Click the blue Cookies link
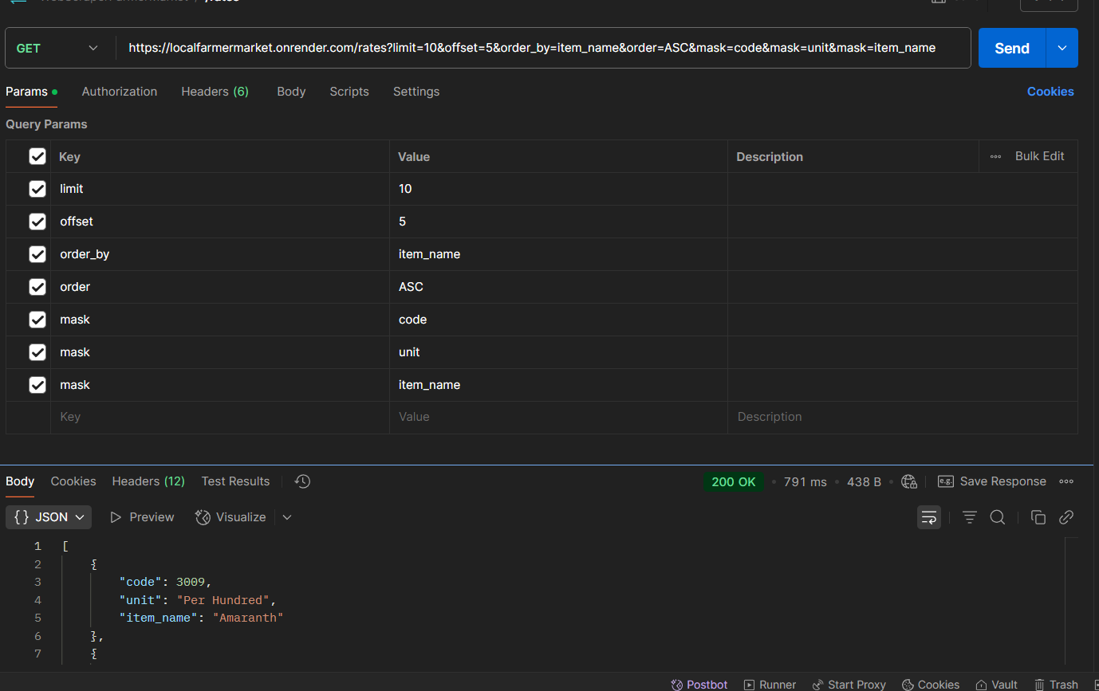The height and width of the screenshot is (691, 1099). tap(1050, 92)
